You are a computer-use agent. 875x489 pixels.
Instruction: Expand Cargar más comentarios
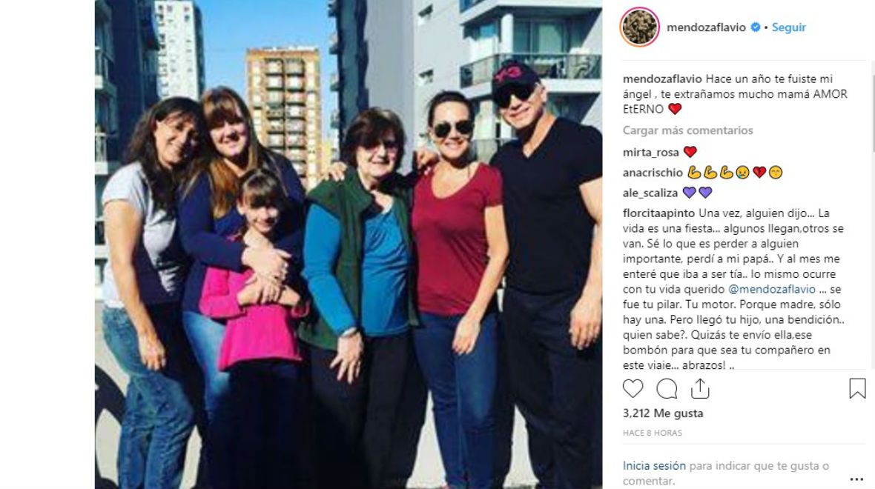point(687,130)
